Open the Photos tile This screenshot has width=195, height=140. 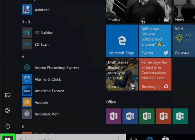[x=138, y=12]
